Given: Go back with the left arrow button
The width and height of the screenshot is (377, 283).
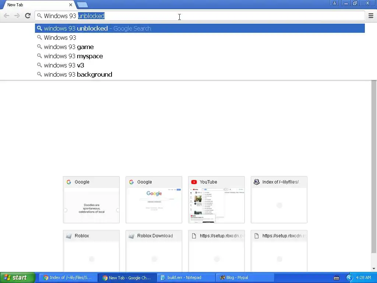Looking at the screenshot, I should coord(7,16).
